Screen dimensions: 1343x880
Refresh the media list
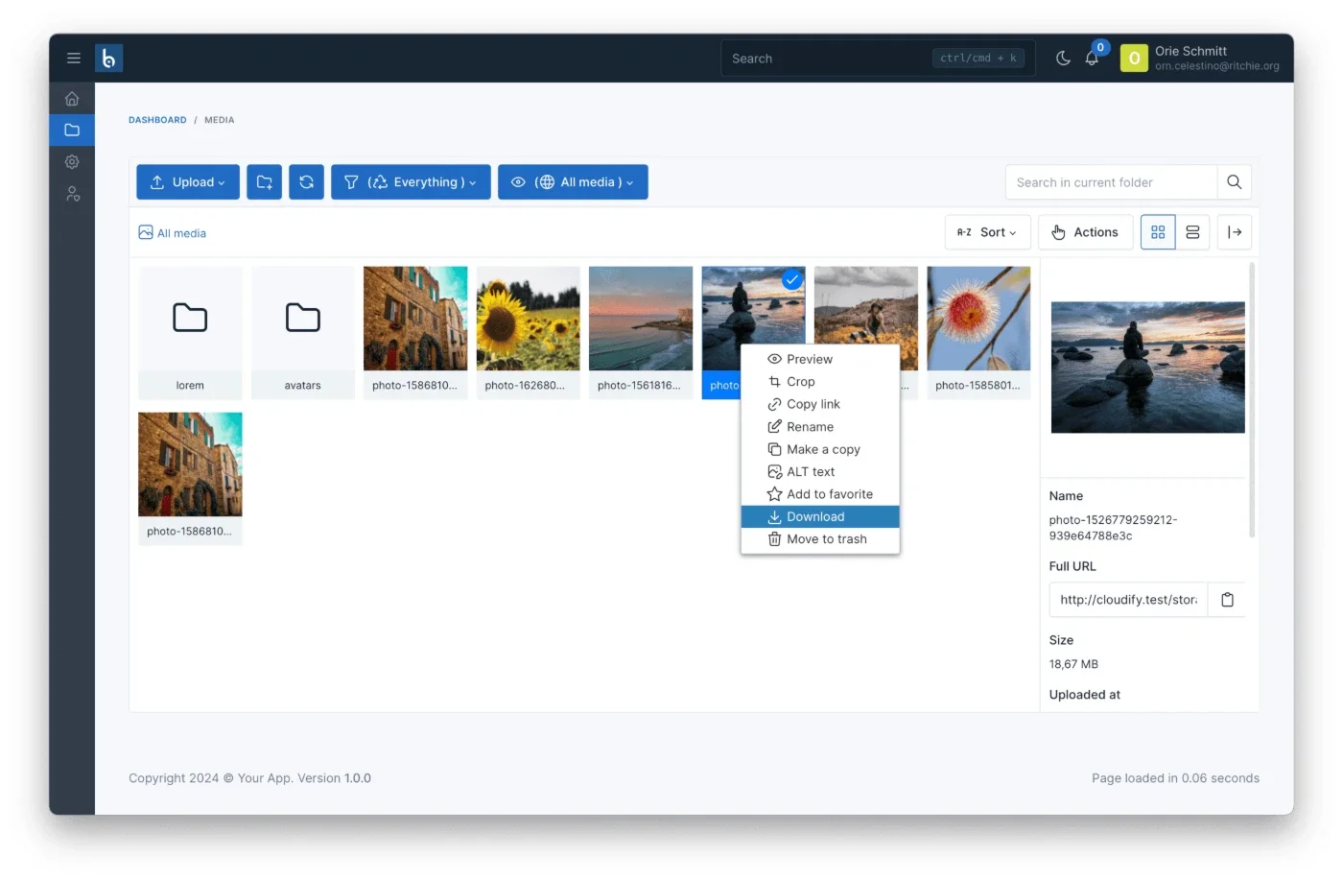coord(306,182)
